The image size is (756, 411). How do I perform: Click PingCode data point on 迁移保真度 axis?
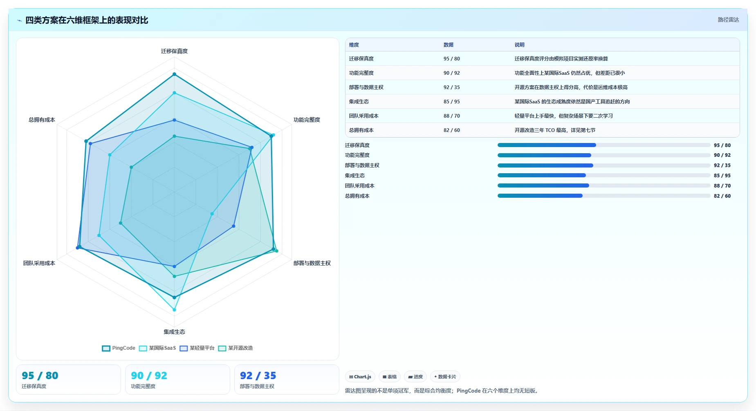coord(174,74)
